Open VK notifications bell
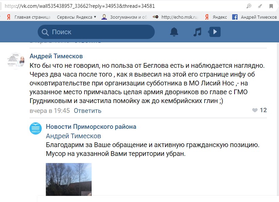 click(x=174, y=32)
